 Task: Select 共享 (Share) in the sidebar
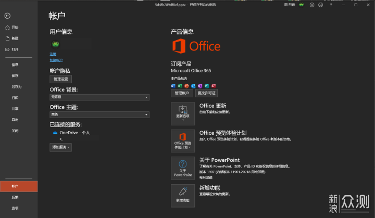click(x=15, y=109)
